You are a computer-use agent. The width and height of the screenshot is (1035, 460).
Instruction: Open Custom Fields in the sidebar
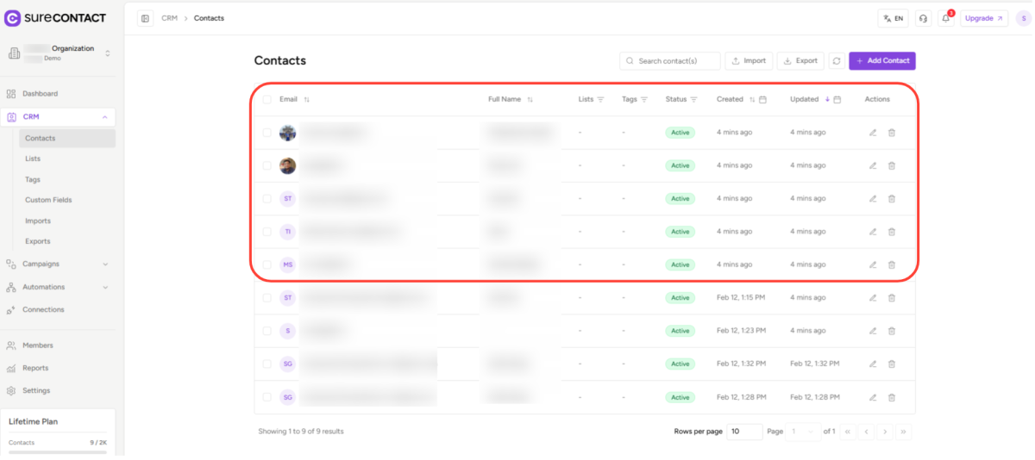pyautogui.click(x=48, y=200)
